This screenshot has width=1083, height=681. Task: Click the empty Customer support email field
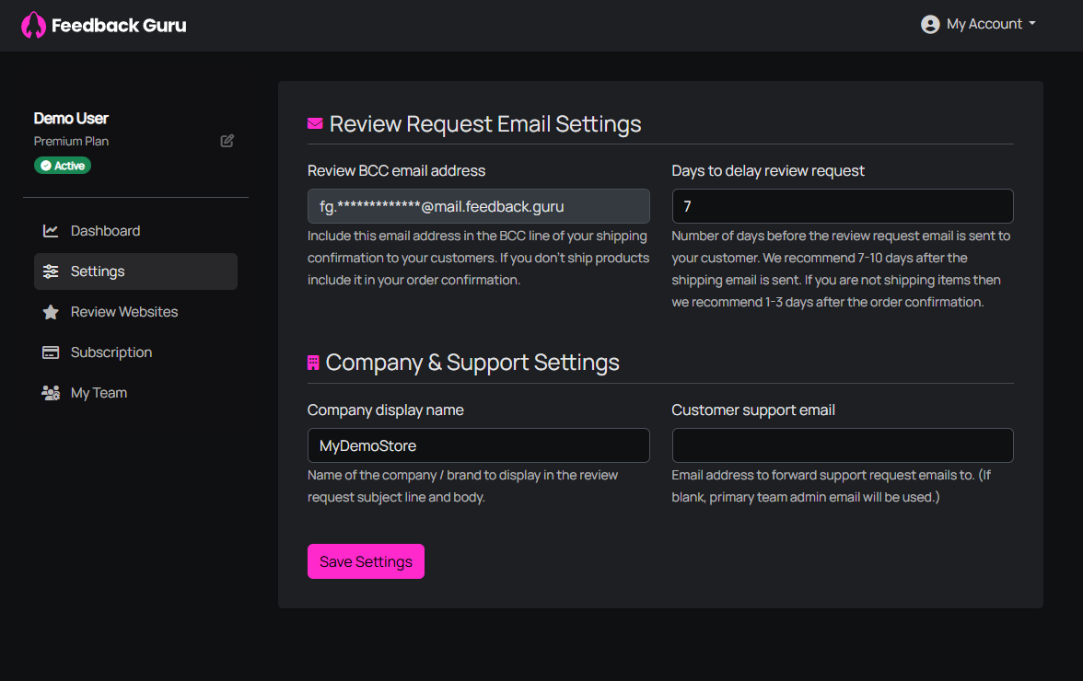click(x=843, y=445)
